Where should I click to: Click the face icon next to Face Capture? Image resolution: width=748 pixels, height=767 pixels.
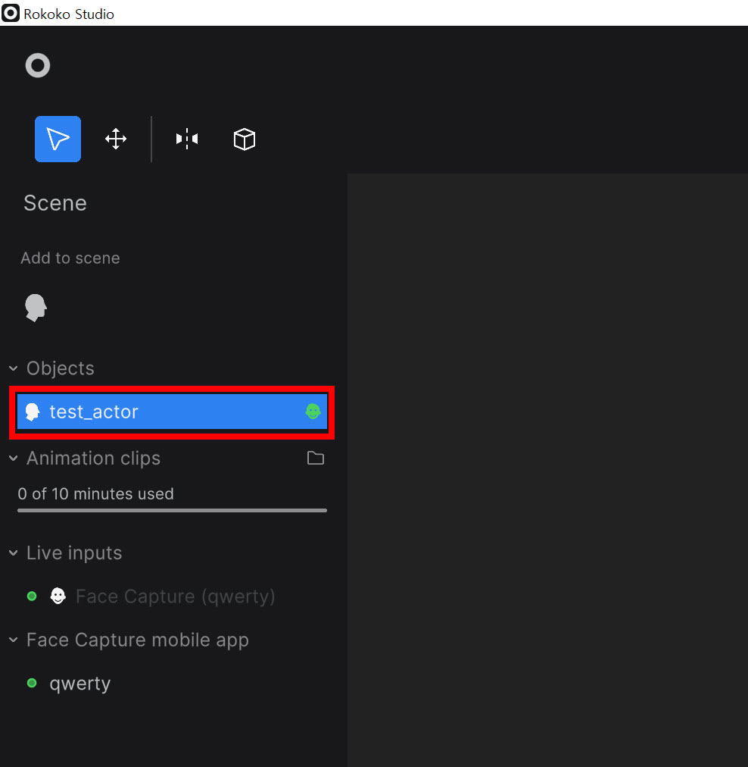58,596
